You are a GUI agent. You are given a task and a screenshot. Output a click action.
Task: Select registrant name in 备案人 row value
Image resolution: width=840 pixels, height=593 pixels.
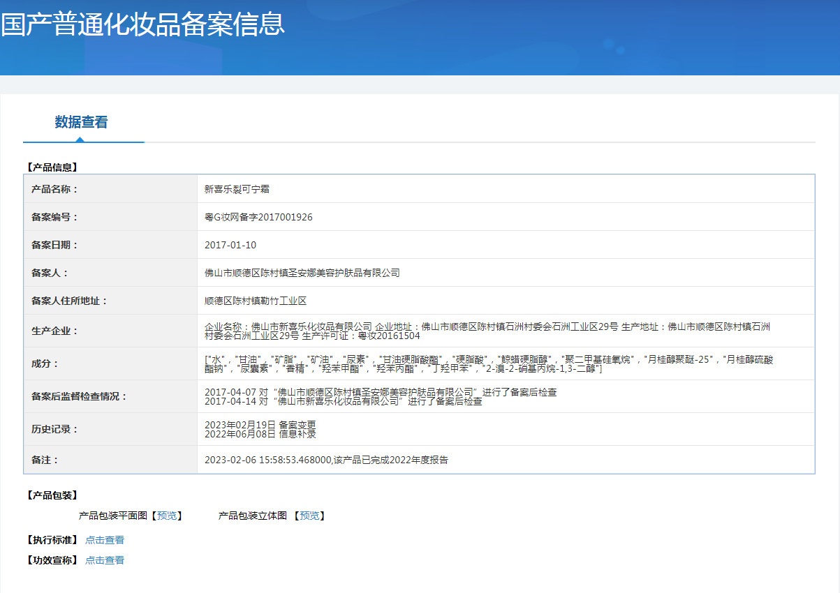[302, 273]
